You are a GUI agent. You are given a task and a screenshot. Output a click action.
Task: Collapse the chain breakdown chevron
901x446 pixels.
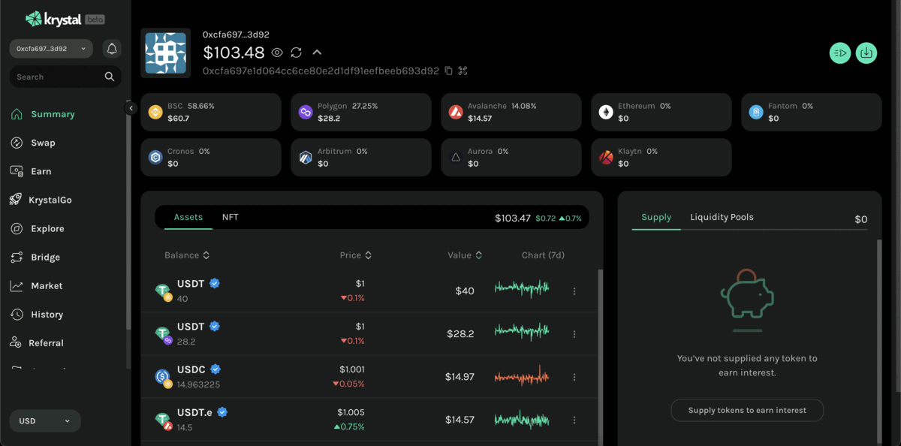point(317,53)
